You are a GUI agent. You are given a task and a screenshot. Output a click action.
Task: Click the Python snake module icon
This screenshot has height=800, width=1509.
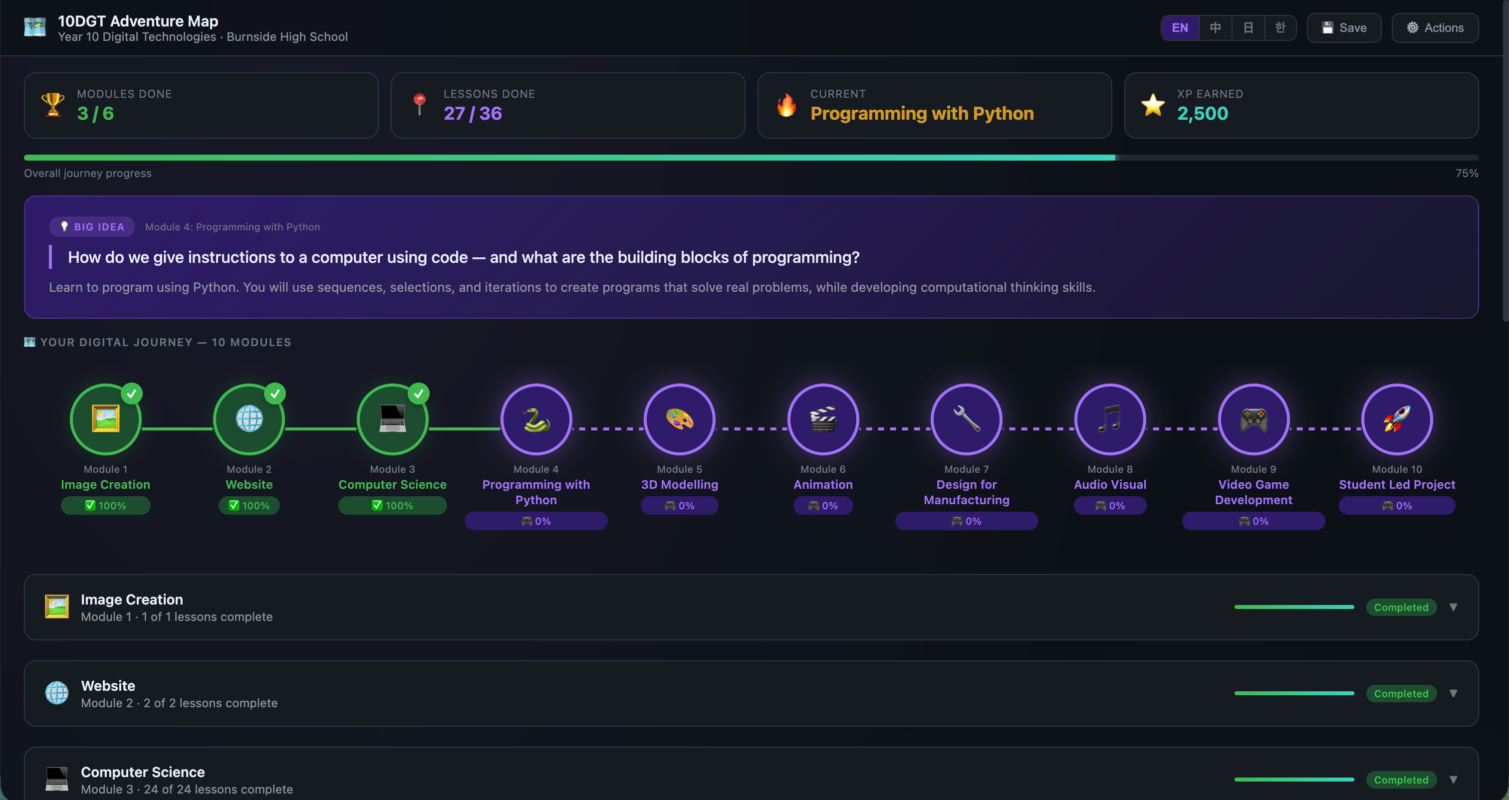535,419
